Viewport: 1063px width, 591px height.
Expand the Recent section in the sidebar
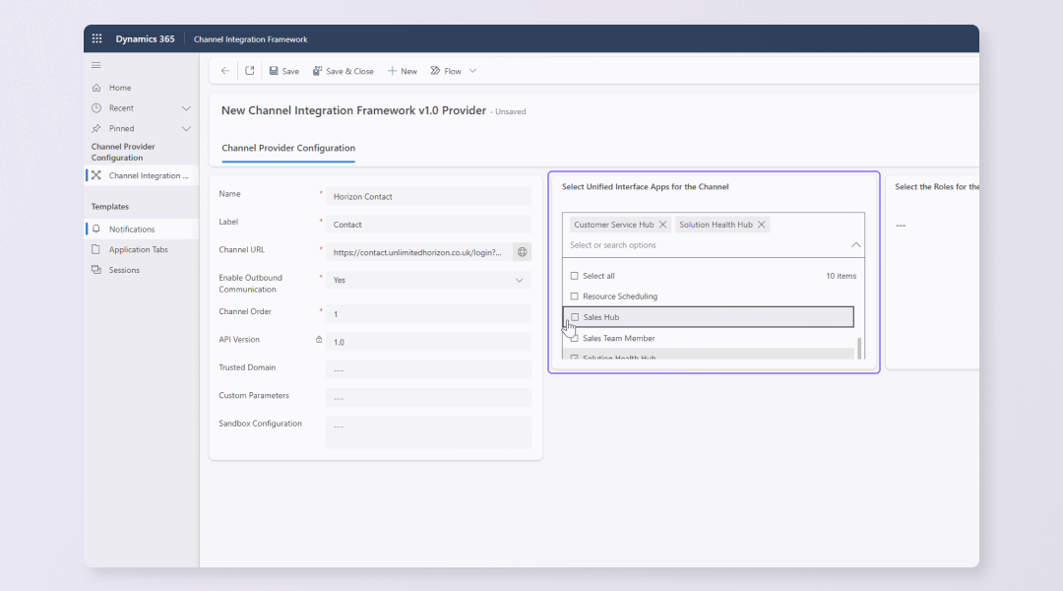(x=186, y=108)
